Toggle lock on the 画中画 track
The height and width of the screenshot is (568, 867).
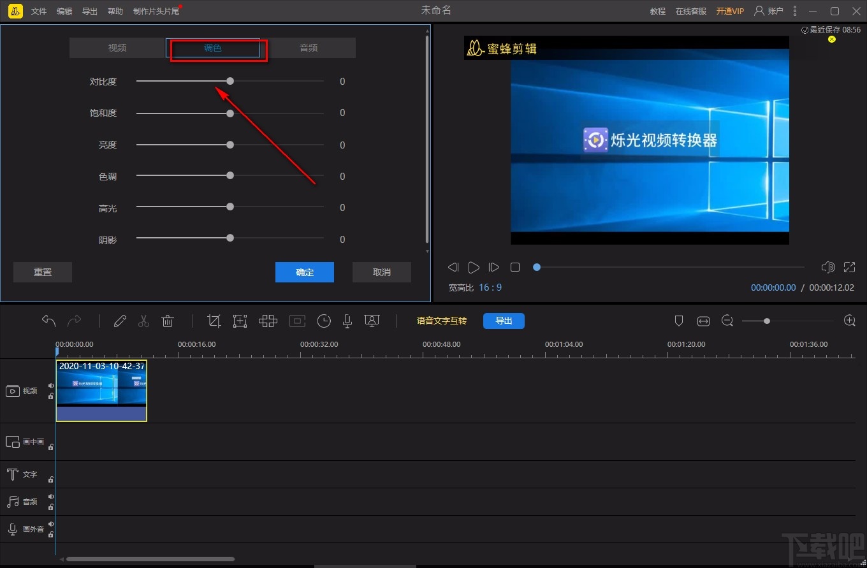(x=51, y=447)
